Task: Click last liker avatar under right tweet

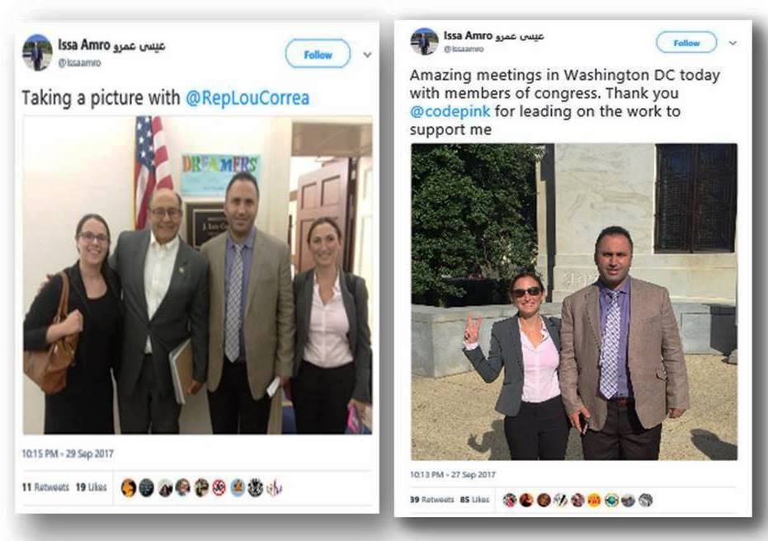Action: tap(646, 500)
